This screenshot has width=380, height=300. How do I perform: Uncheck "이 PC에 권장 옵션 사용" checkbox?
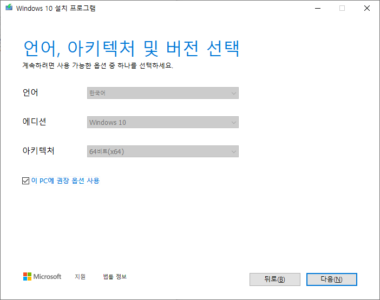(25, 181)
